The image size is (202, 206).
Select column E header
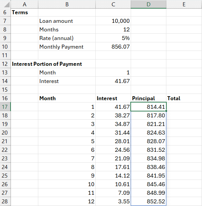coord(184,4)
